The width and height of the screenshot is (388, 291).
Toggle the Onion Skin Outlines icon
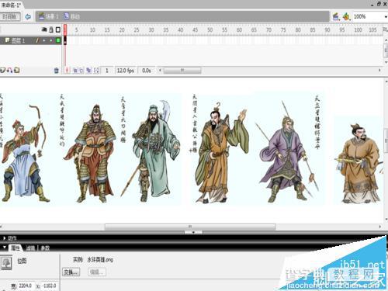[x=81, y=71]
